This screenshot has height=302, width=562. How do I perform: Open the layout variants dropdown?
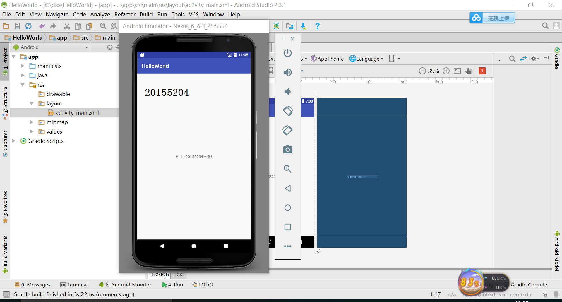pyautogui.click(x=395, y=59)
